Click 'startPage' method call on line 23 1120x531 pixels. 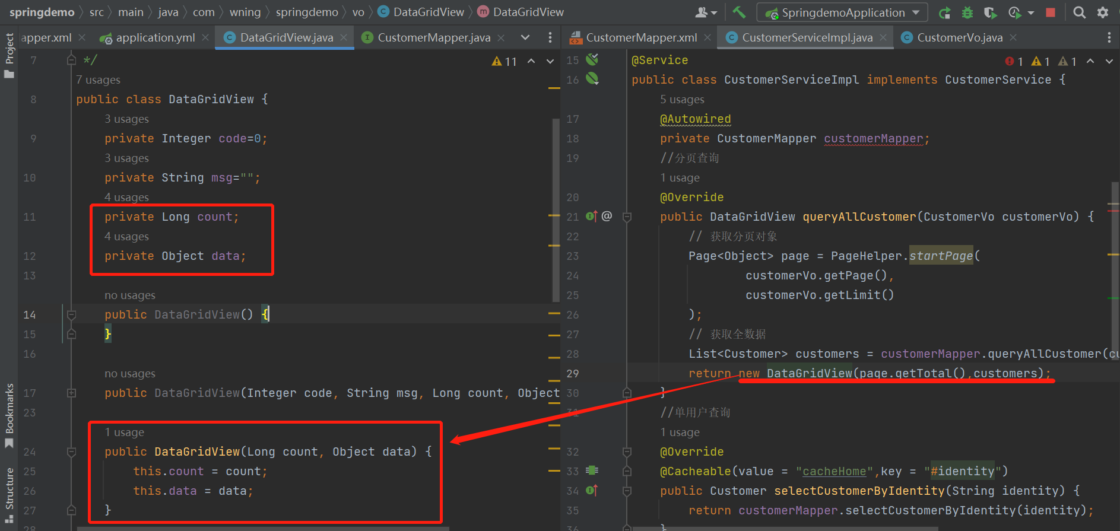coord(941,256)
